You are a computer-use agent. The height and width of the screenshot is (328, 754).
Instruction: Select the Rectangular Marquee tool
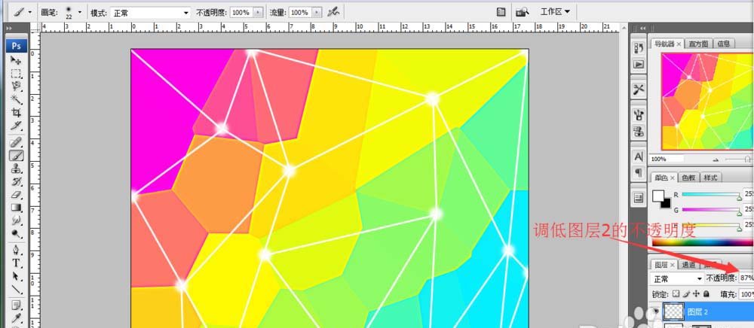coord(15,74)
